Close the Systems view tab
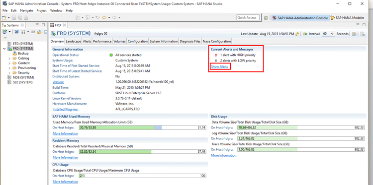Screen dimensions: 373x185 click(x=22, y=25)
